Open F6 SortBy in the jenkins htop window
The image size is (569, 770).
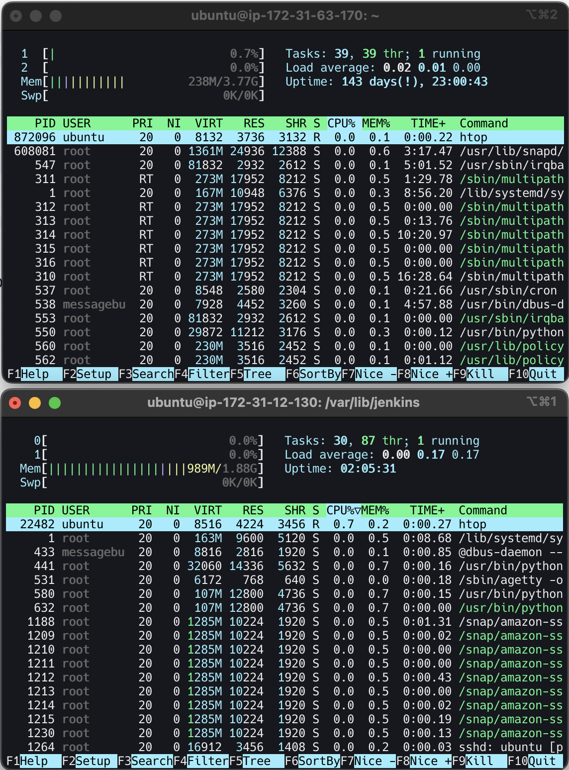point(312,761)
